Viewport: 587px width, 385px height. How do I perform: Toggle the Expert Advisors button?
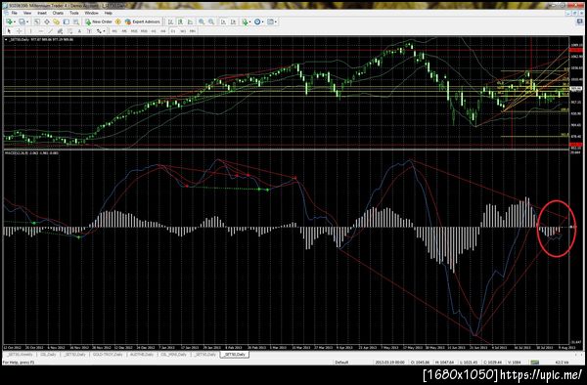click(x=144, y=21)
